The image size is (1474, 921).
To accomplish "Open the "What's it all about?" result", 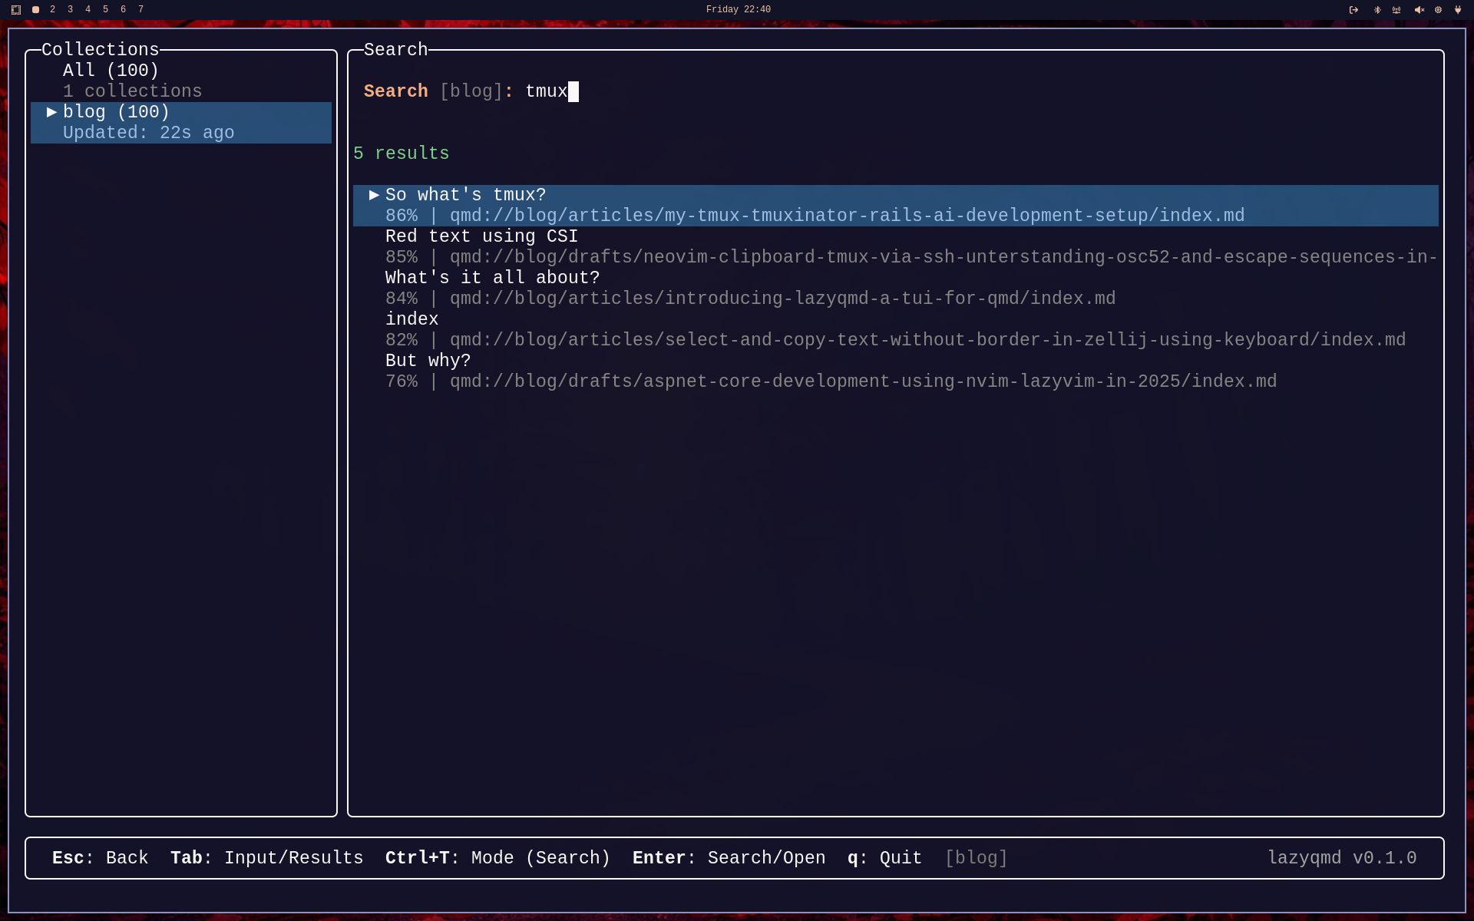I will click(492, 278).
